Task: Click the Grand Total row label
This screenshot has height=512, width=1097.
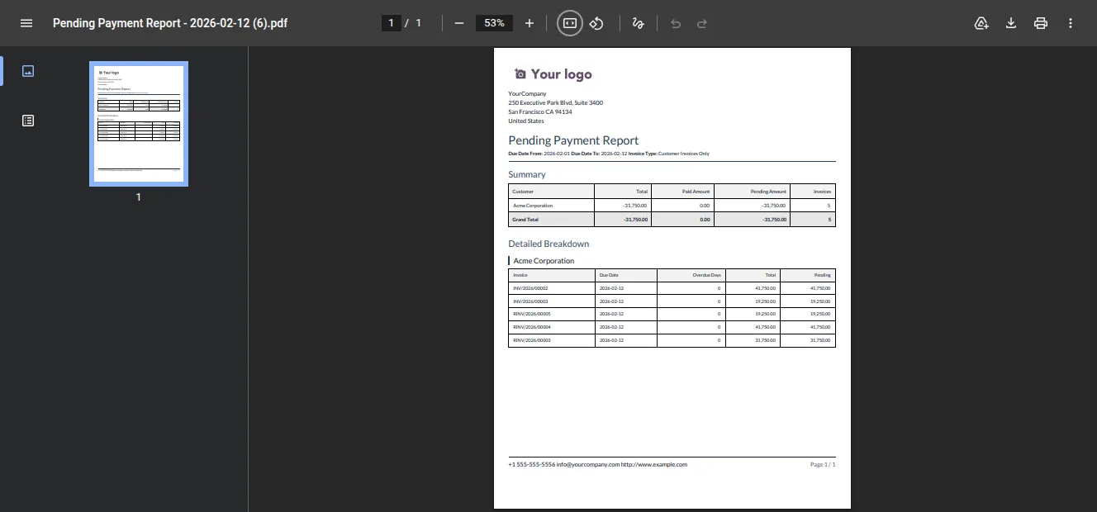Action: tap(525, 220)
